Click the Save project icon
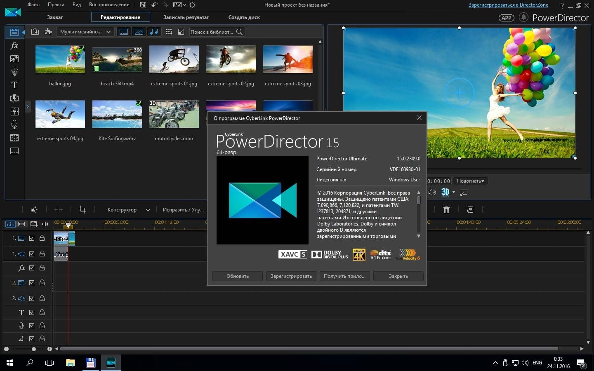The image size is (594, 371). coord(143,5)
